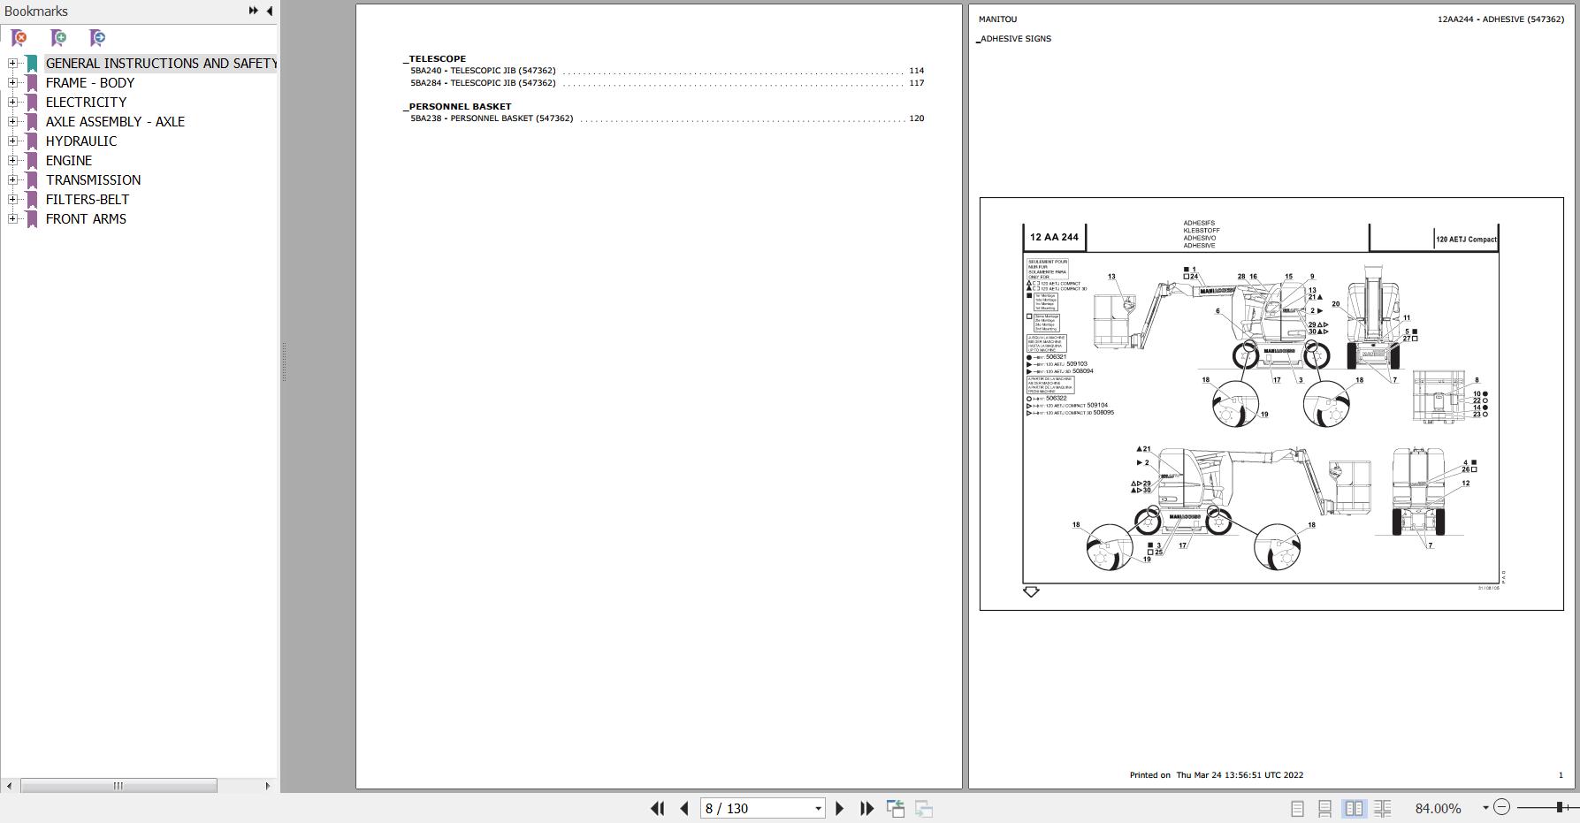Click the add bookmark icon
The height and width of the screenshot is (823, 1580).
(58, 38)
